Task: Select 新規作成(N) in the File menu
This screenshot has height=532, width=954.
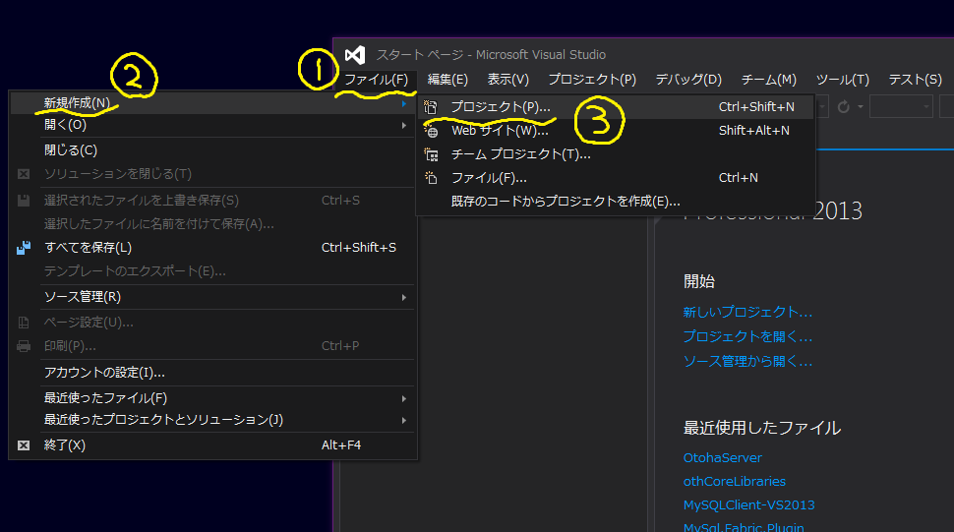Action: click(212, 103)
